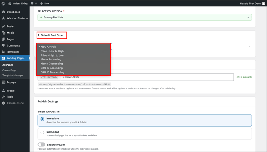Click the Dashboard gauge icon

click(x=4, y=12)
